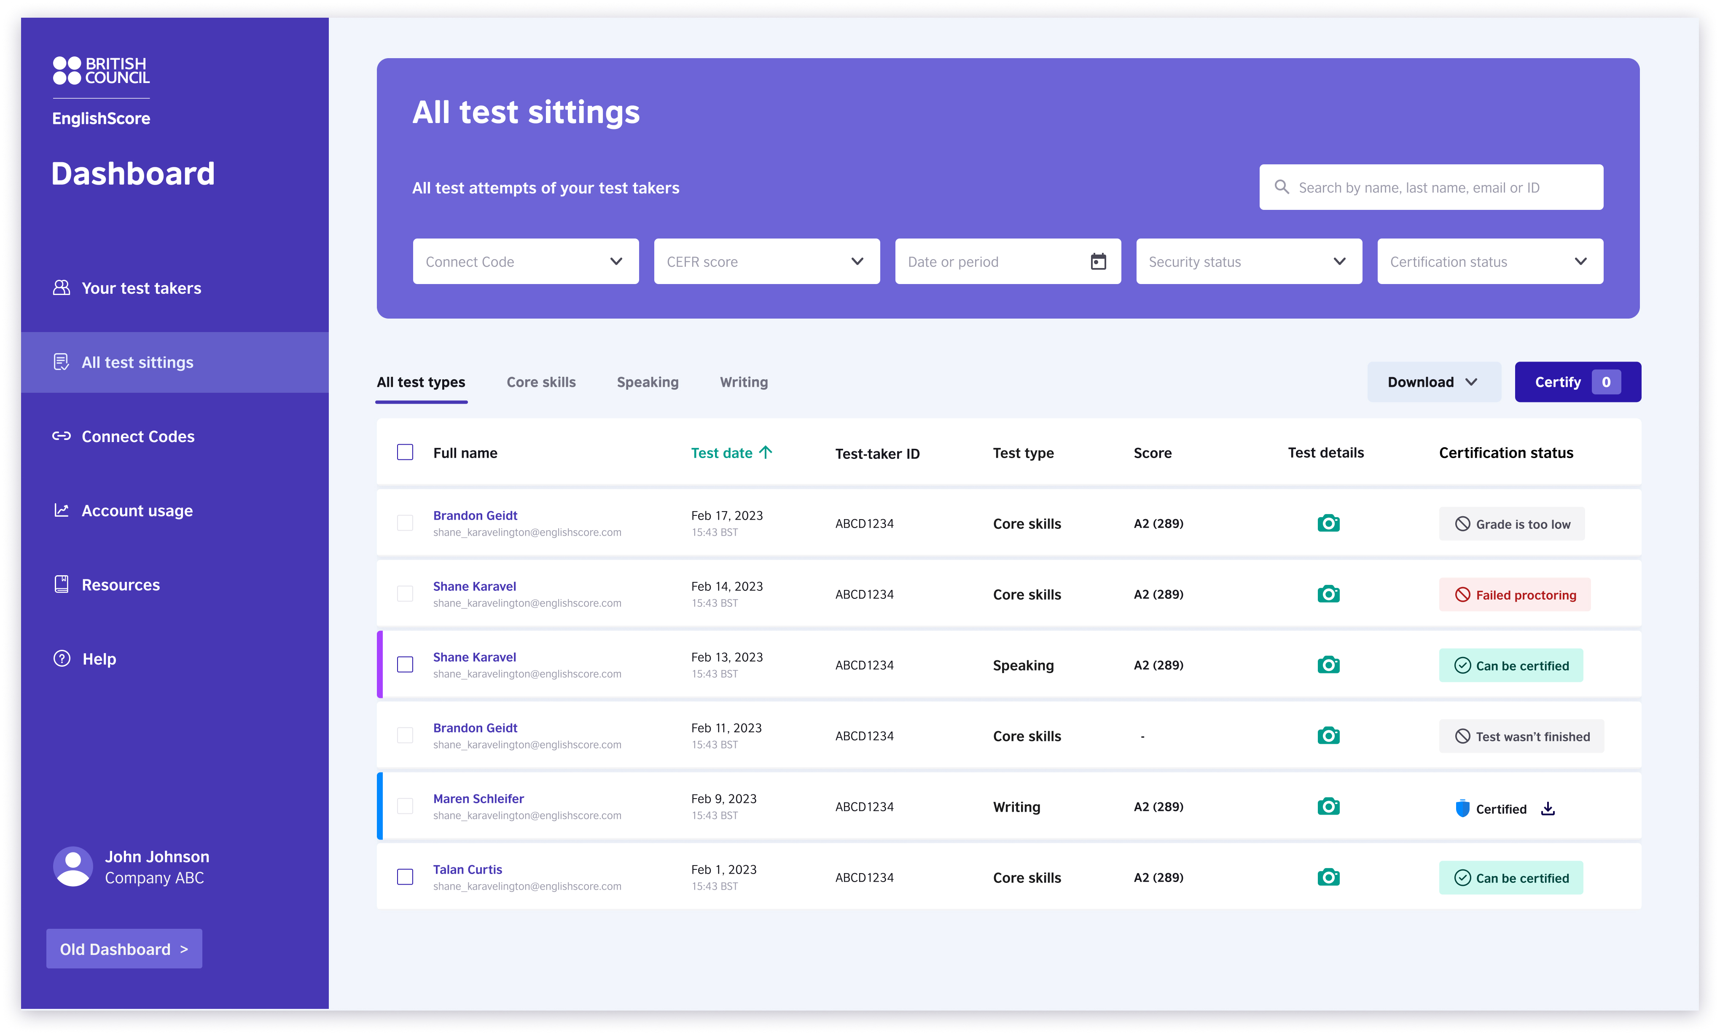Open All test sittings in sidebar
The width and height of the screenshot is (1720, 1035).
[175, 362]
